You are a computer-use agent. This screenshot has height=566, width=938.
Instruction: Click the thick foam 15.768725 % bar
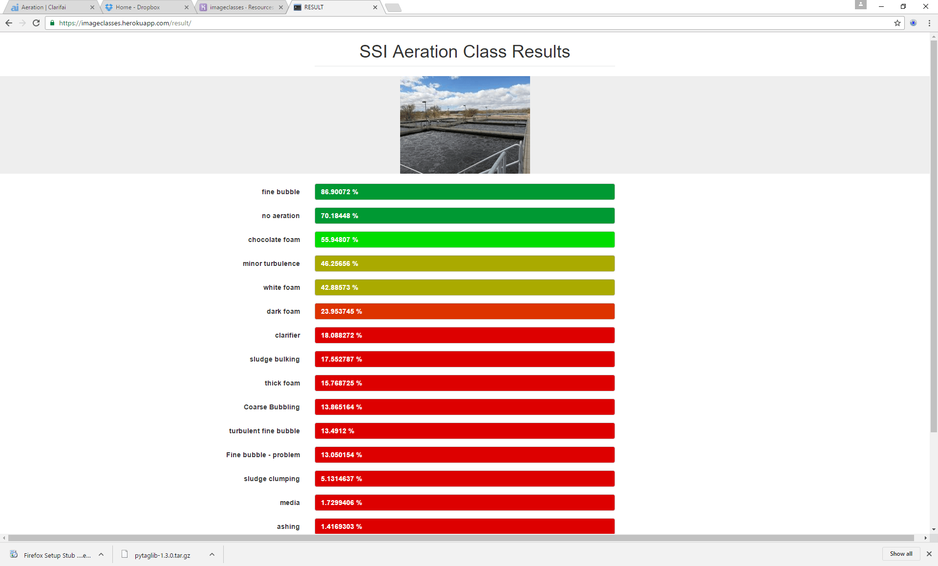tap(465, 383)
